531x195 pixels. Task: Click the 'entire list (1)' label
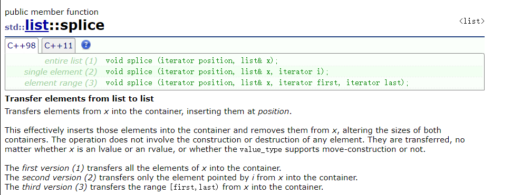click(71, 61)
